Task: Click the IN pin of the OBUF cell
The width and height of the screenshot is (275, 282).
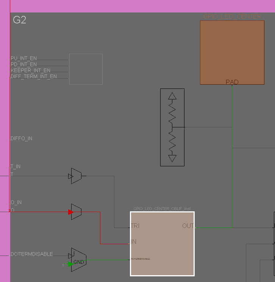Action: 134,242
